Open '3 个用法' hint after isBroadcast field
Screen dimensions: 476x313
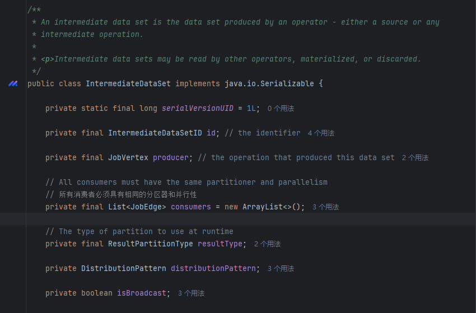tap(192, 293)
